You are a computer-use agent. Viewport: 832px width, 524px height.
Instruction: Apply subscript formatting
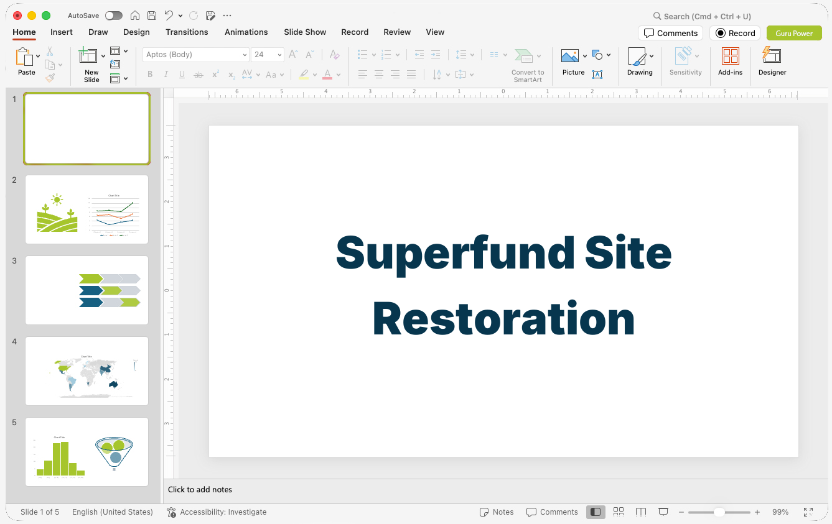coord(231,75)
